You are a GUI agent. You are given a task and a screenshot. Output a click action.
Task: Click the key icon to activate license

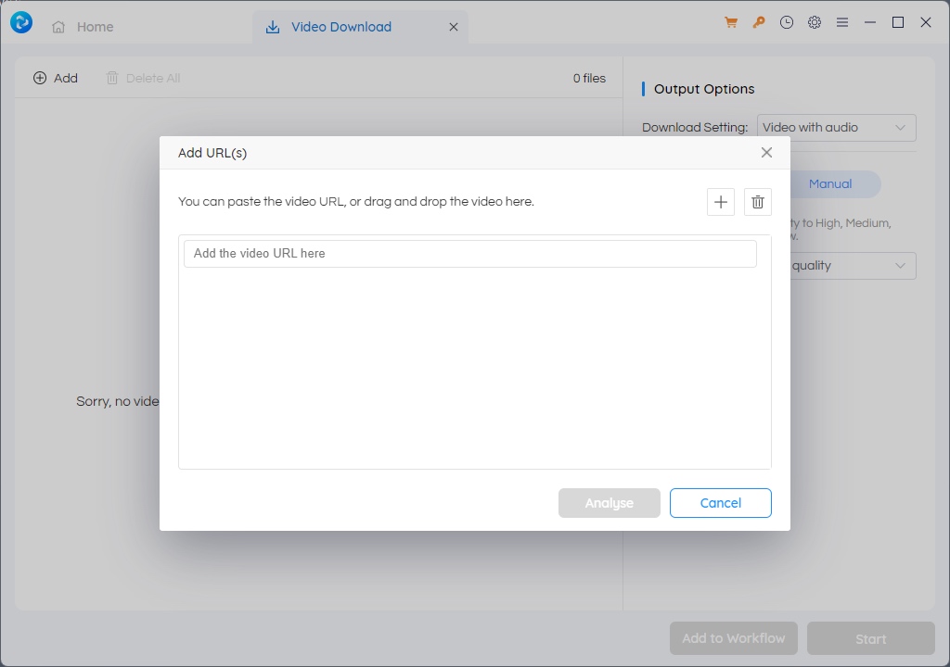758,21
